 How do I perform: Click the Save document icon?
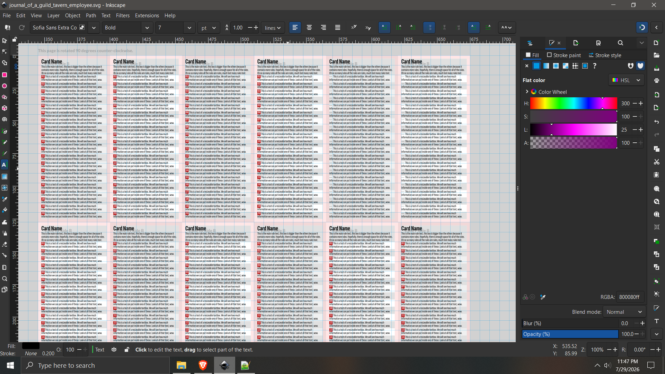pos(656,68)
